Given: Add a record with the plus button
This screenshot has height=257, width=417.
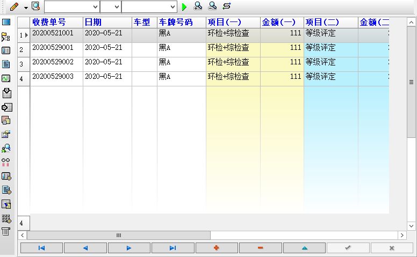Looking at the screenshot, I should [217, 248].
